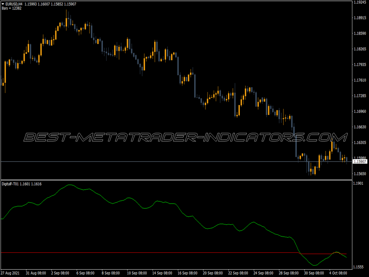Click the 1.16630 price scale value

point(360,127)
